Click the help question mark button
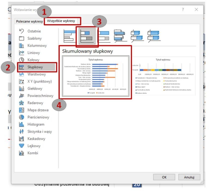 183,10
